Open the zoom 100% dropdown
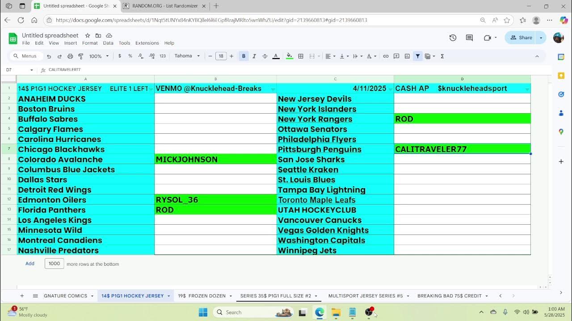The image size is (572, 321). pyautogui.click(x=99, y=56)
